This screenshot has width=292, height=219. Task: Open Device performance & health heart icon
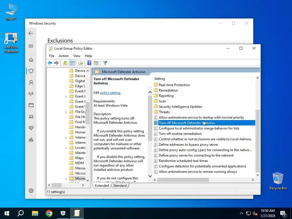(x=31, y=128)
